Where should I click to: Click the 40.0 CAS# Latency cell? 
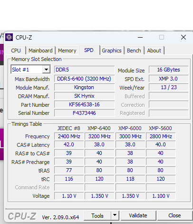point(161,144)
